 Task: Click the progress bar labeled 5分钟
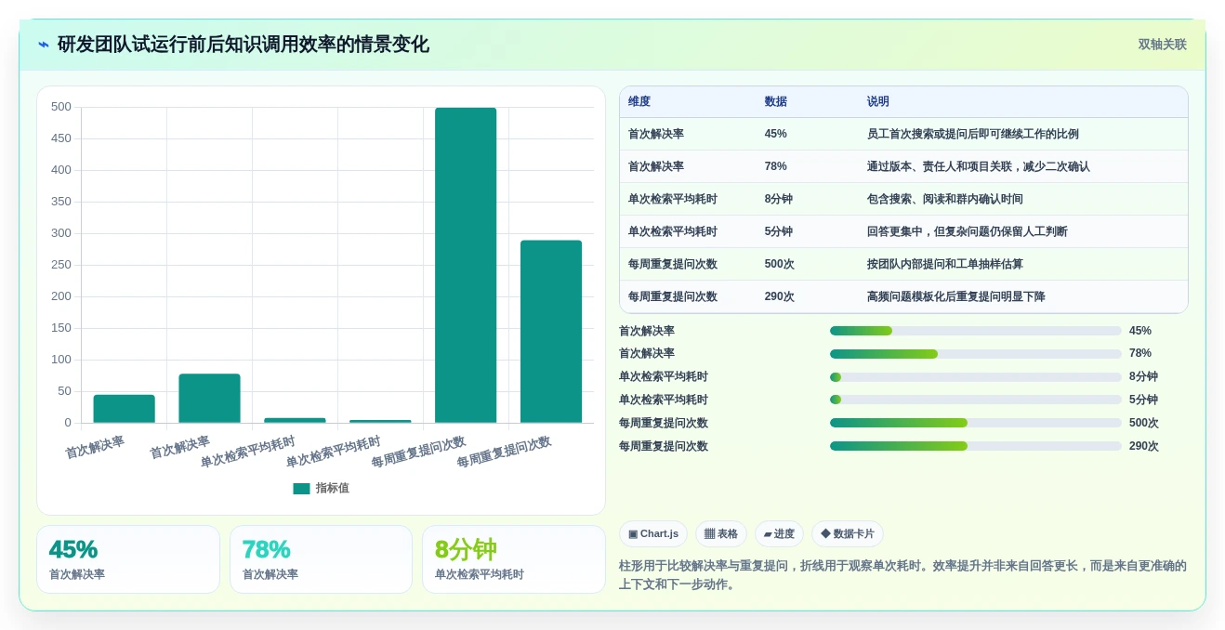pos(976,400)
